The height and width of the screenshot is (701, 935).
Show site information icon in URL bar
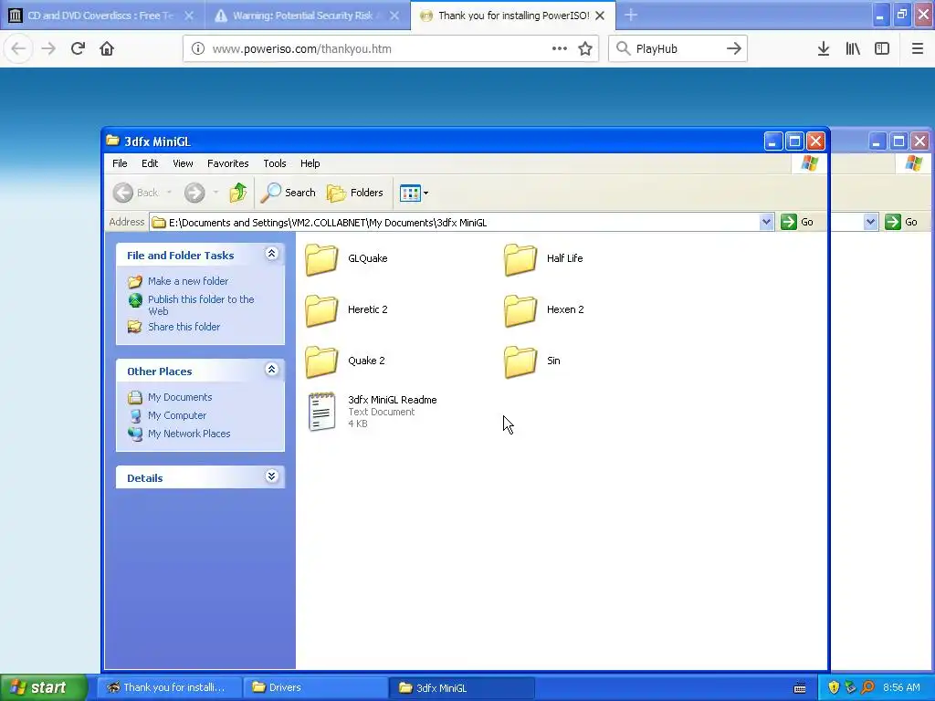(x=198, y=49)
